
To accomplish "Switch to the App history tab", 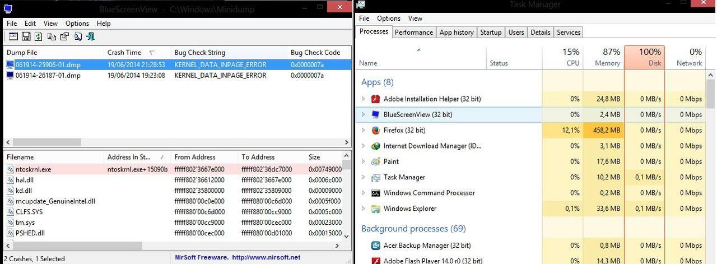I will (457, 33).
